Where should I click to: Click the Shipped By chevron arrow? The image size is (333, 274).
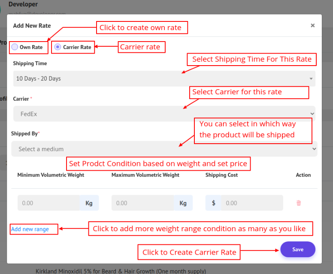pos(314,149)
